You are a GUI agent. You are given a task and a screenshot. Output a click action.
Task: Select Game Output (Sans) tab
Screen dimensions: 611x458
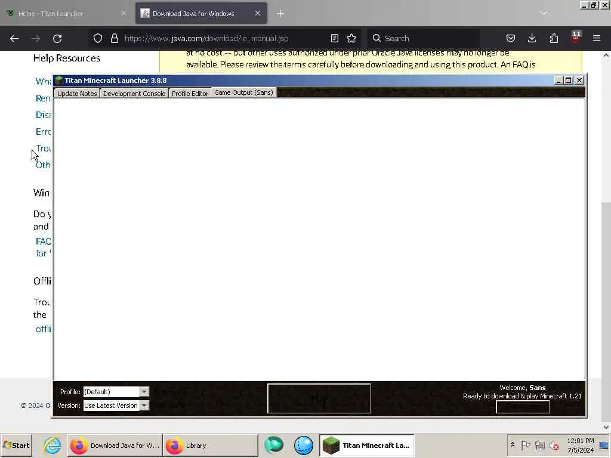click(x=243, y=92)
